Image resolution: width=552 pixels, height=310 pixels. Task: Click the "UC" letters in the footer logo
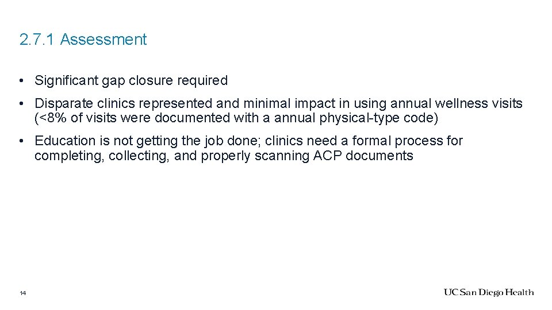coord(450,293)
